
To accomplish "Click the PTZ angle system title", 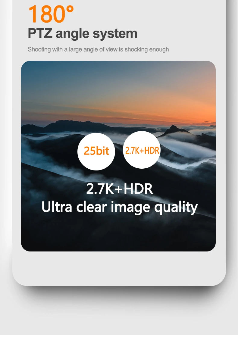I will pos(83,33).
